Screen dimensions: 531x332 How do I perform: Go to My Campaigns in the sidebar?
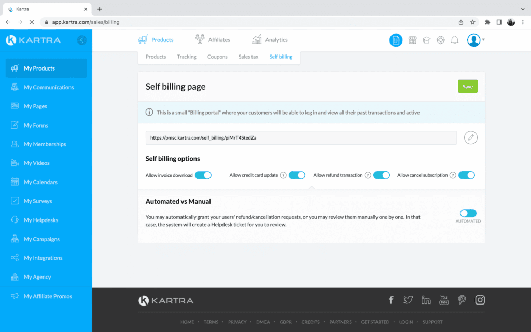[x=46, y=239]
